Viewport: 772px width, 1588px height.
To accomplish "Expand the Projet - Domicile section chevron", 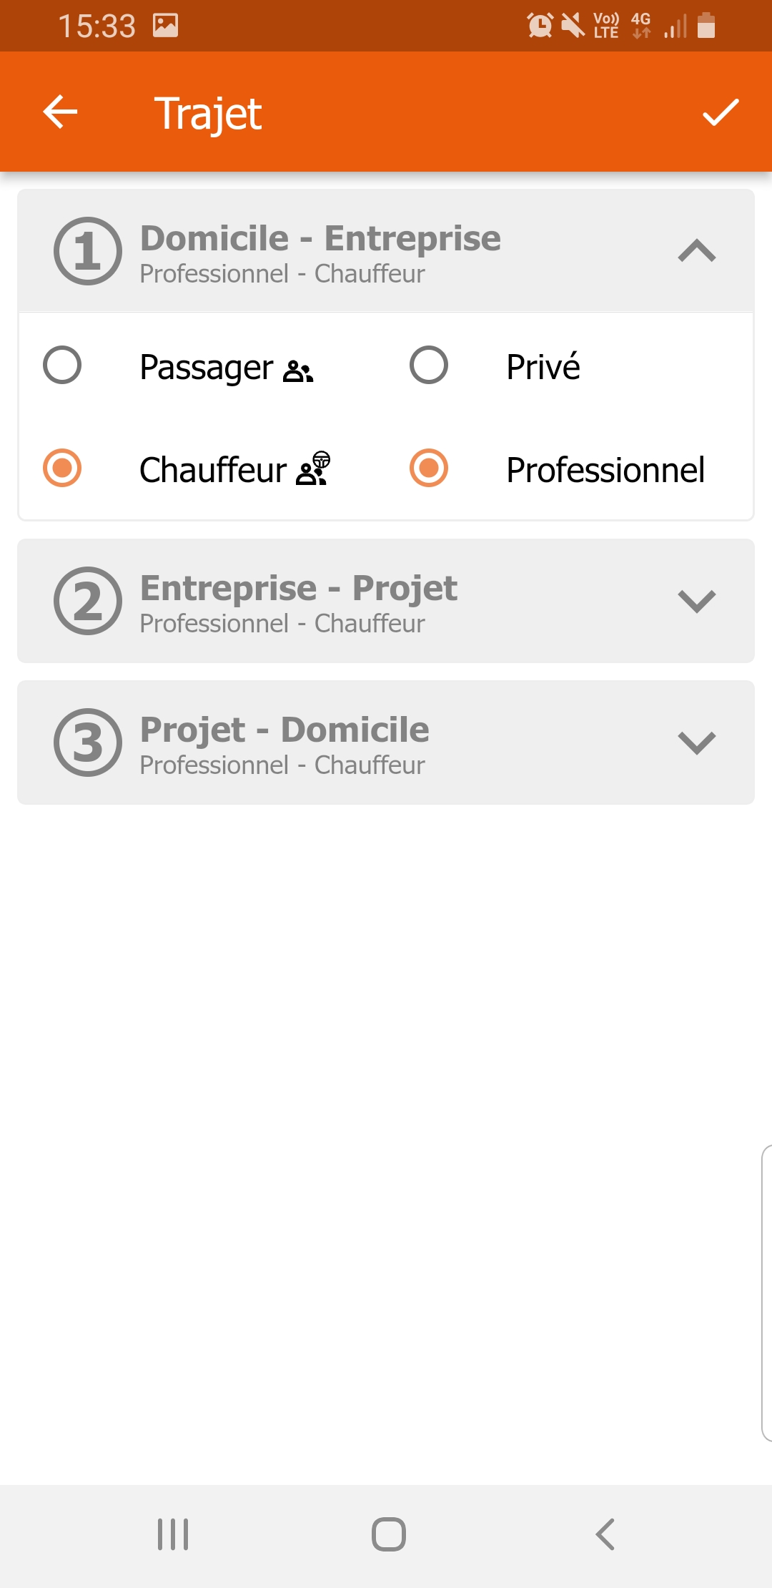I will coord(697,742).
